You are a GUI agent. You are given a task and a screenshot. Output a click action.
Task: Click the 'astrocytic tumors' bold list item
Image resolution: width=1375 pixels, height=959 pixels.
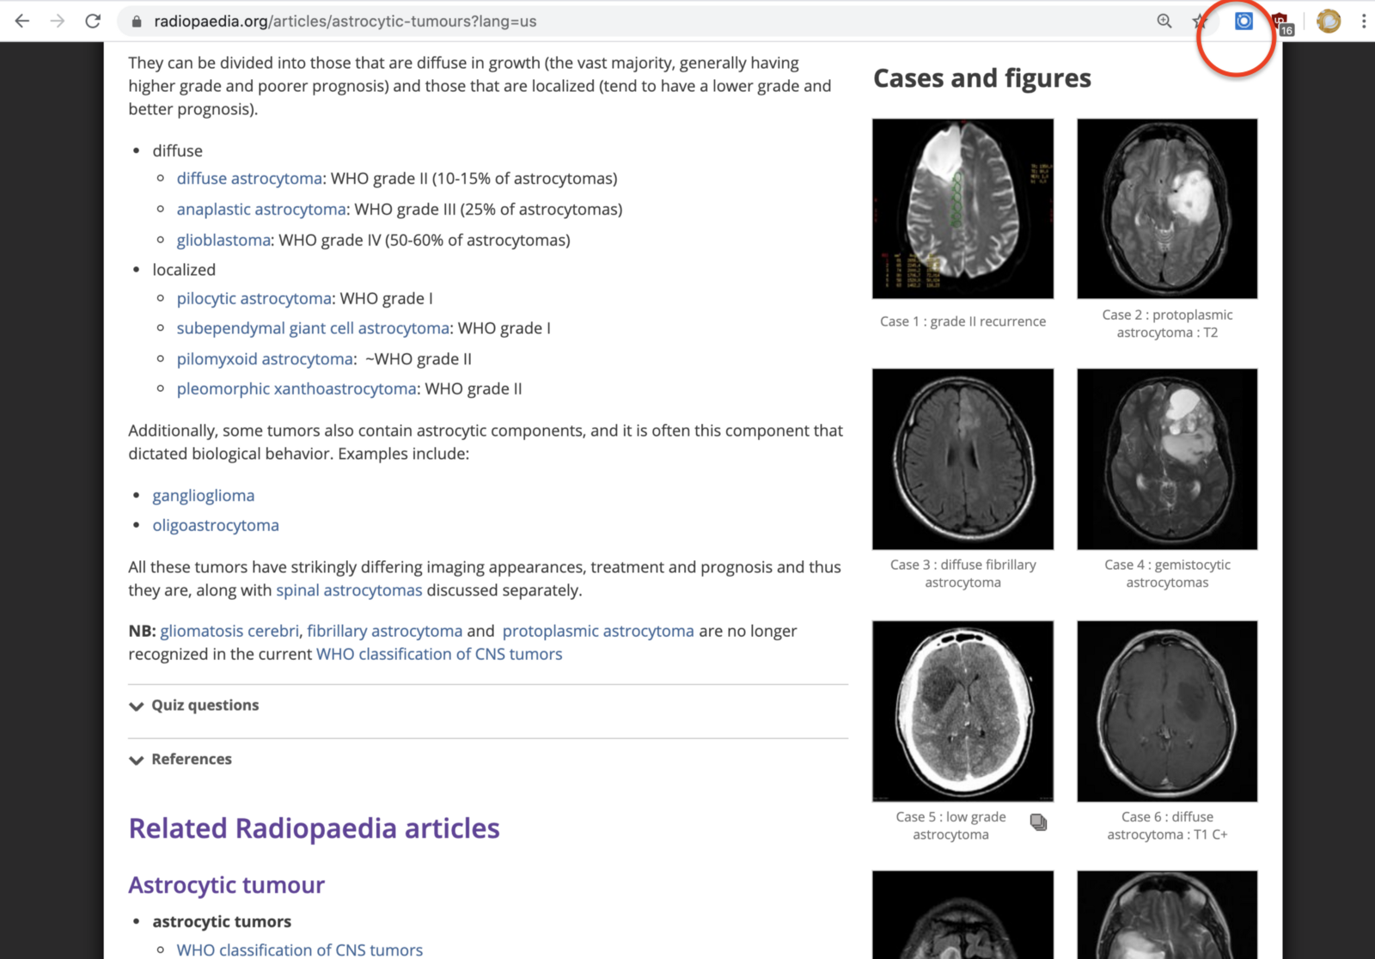pyautogui.click(x=222, y=921)
